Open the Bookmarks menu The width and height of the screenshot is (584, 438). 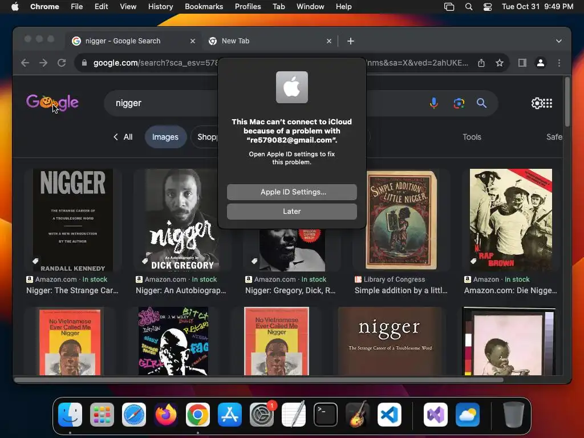click(204, 7)
